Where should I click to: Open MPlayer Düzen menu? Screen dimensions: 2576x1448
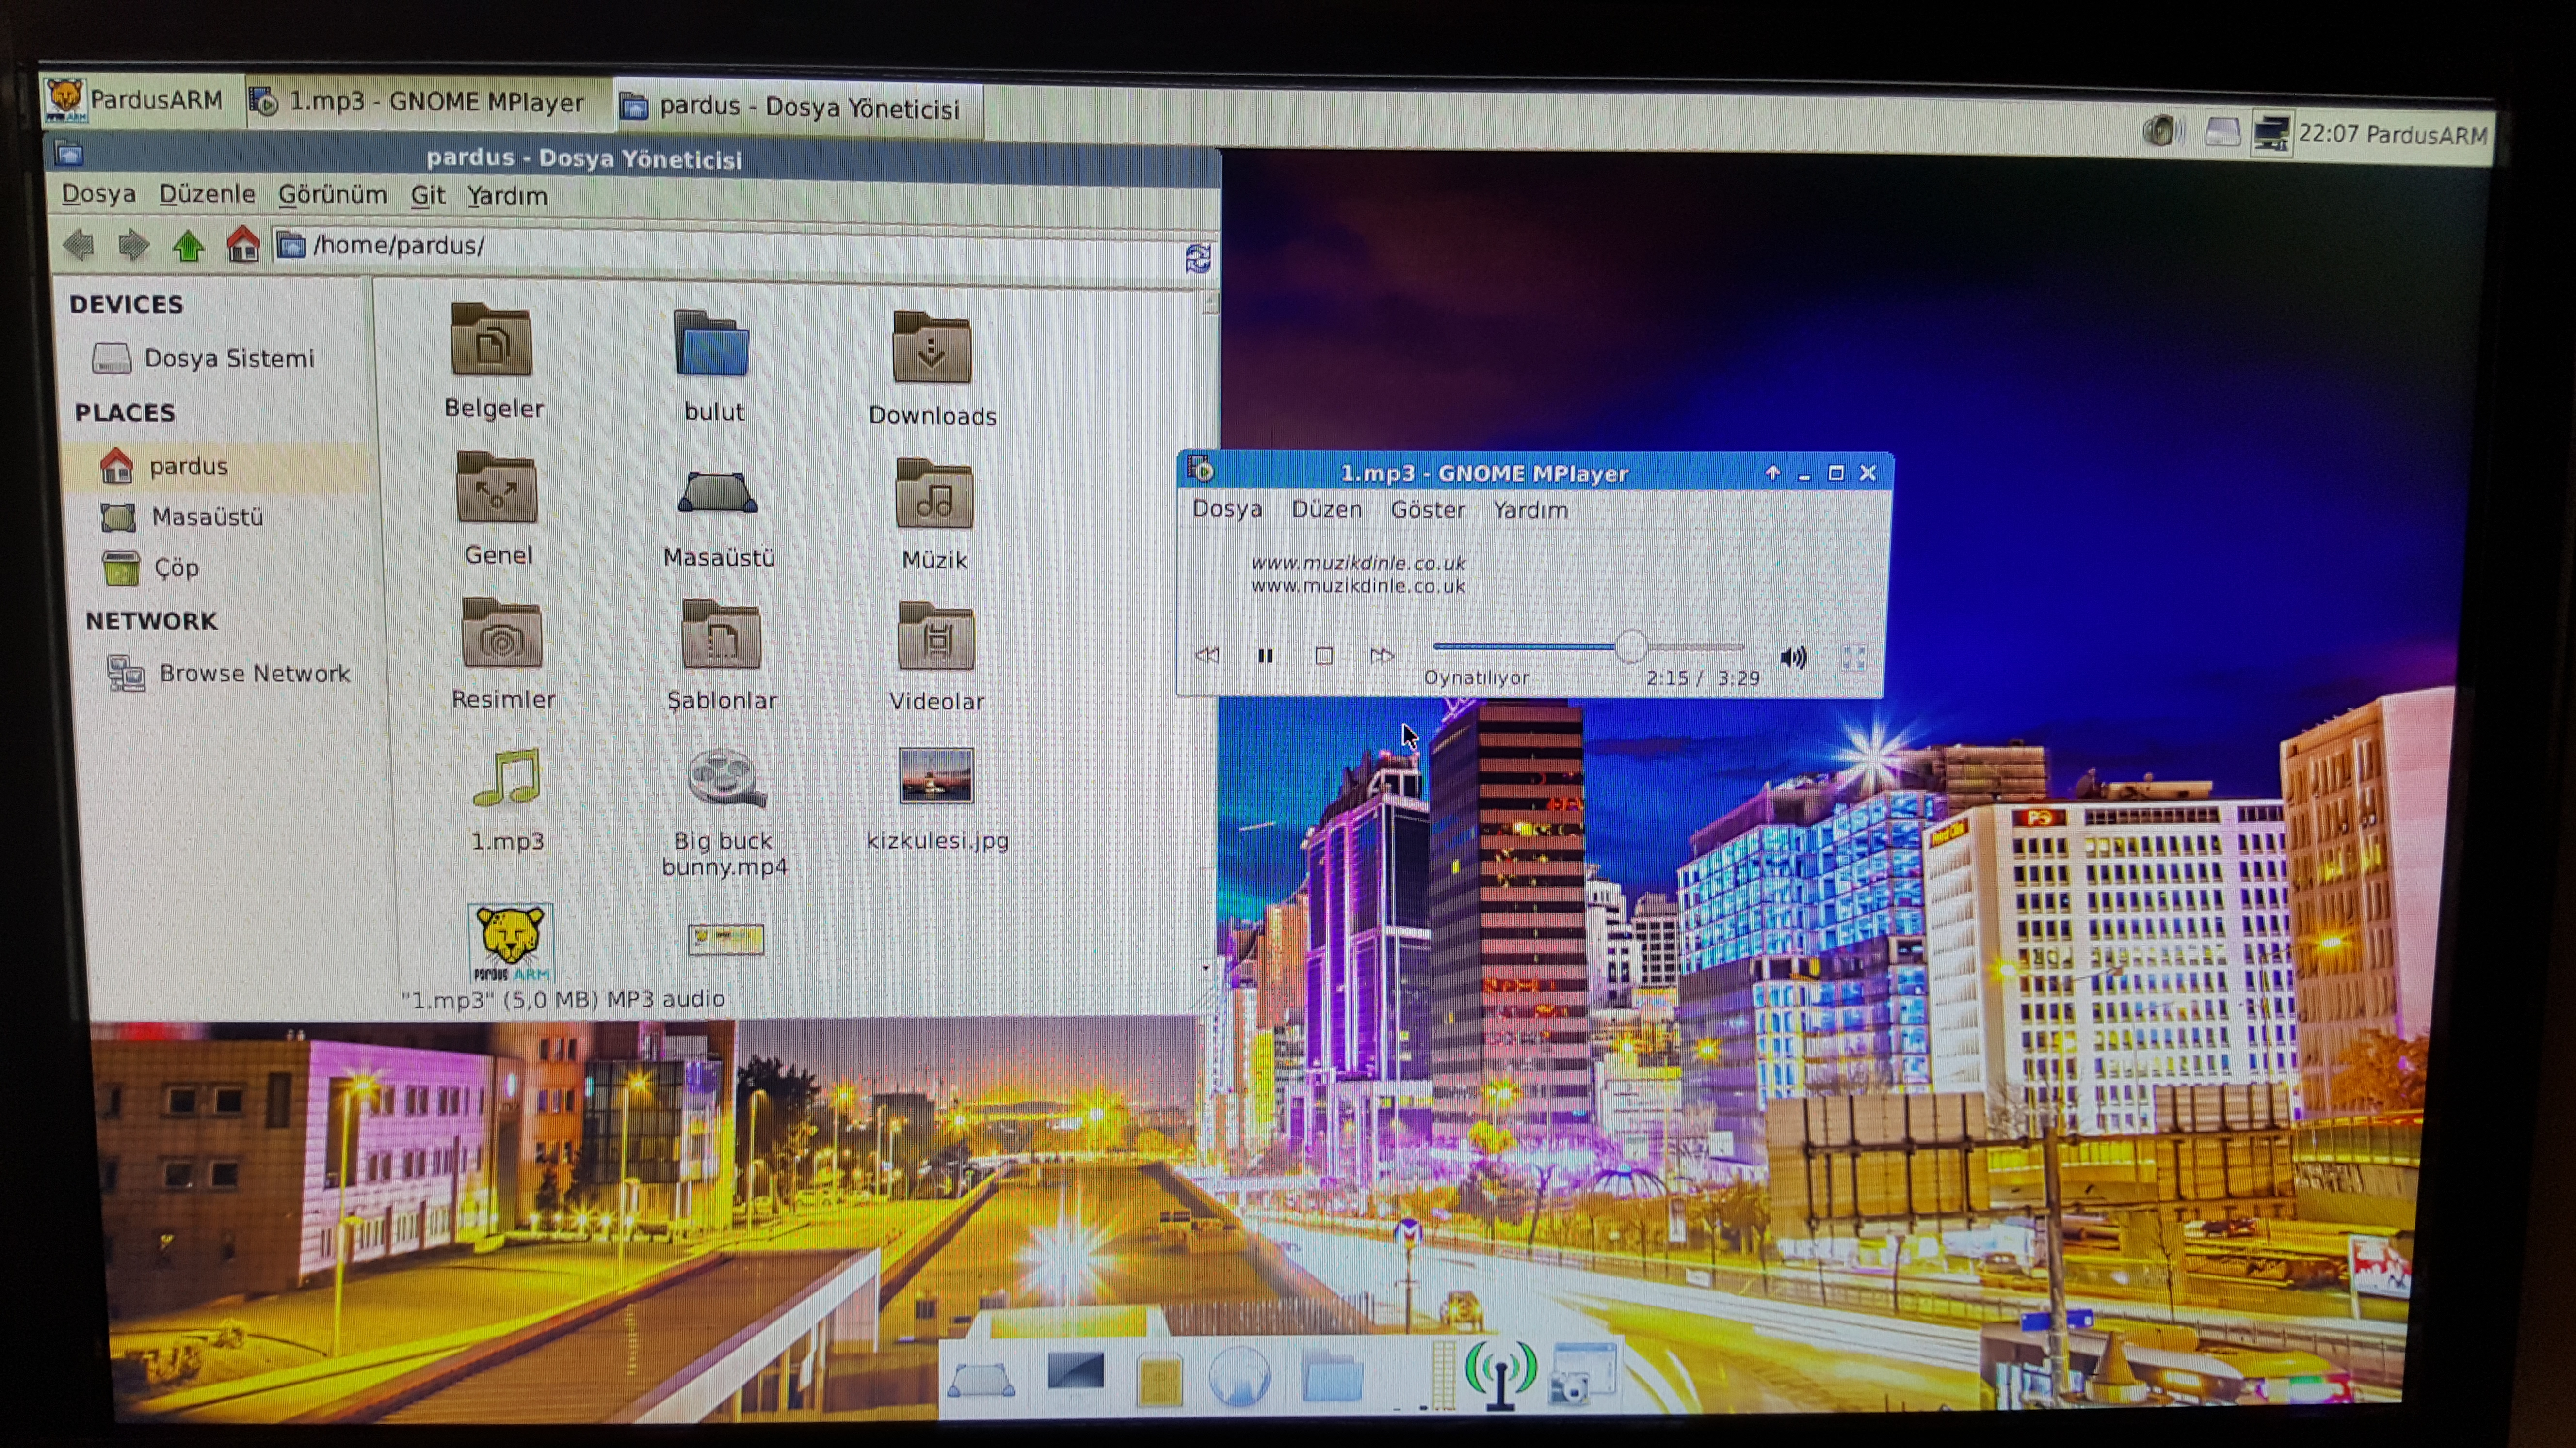tap(1326, 510)
